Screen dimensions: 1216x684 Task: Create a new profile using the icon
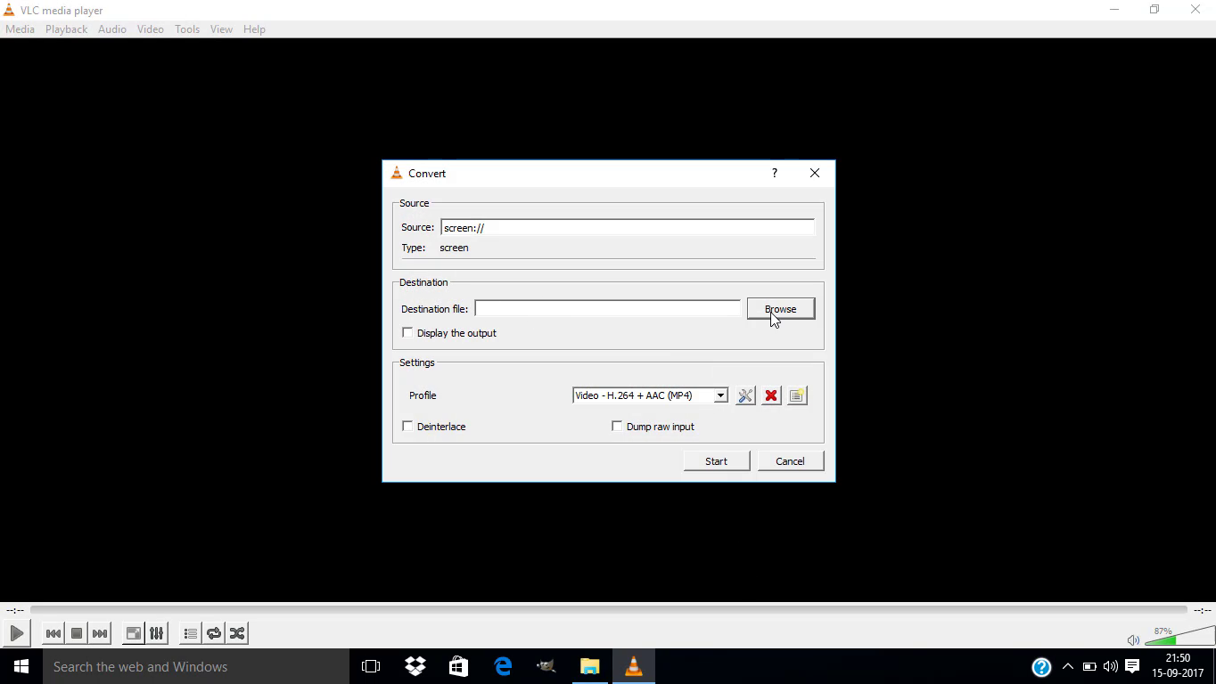point(796,395)
